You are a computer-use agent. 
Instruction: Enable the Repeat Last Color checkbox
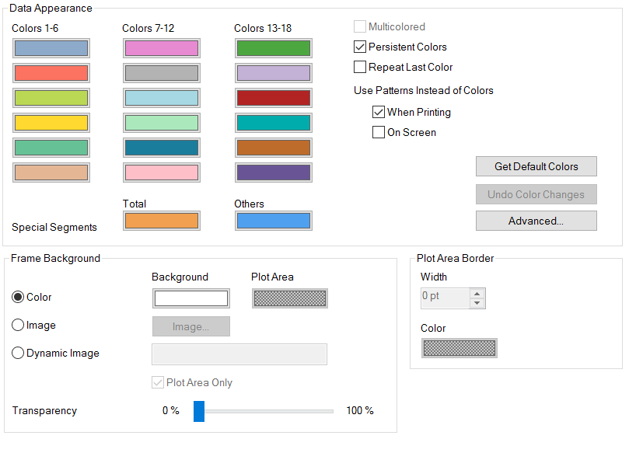pos(360,68)
